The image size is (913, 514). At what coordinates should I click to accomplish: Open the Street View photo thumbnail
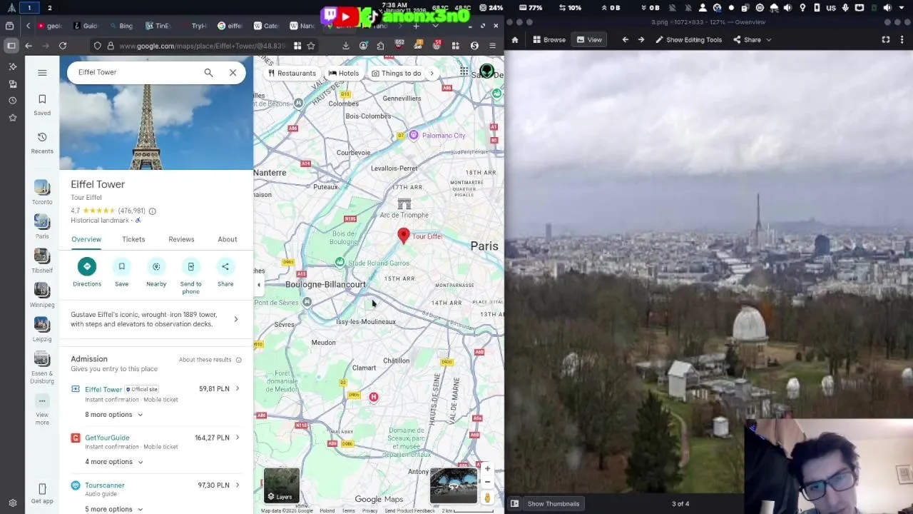(x=454, y=485)
